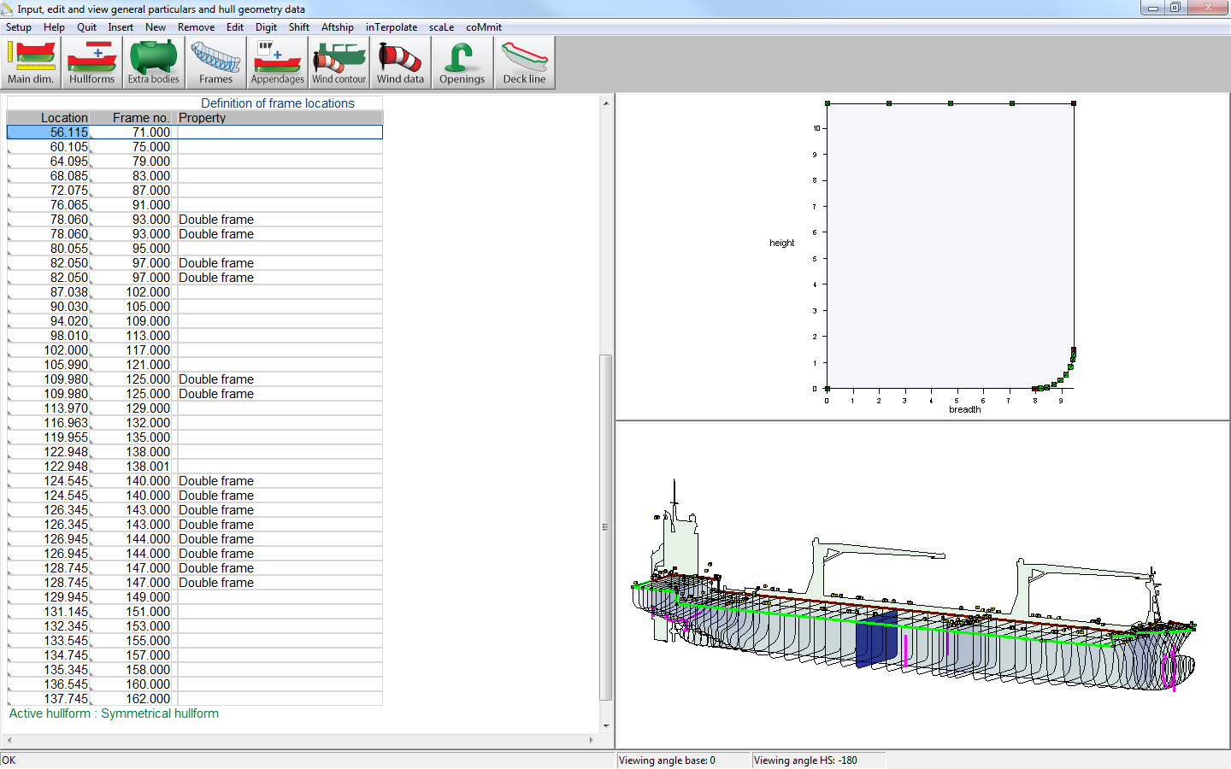Click the coMmit menu item
This screenshot has height=769, width=1231.
point(483,27)
